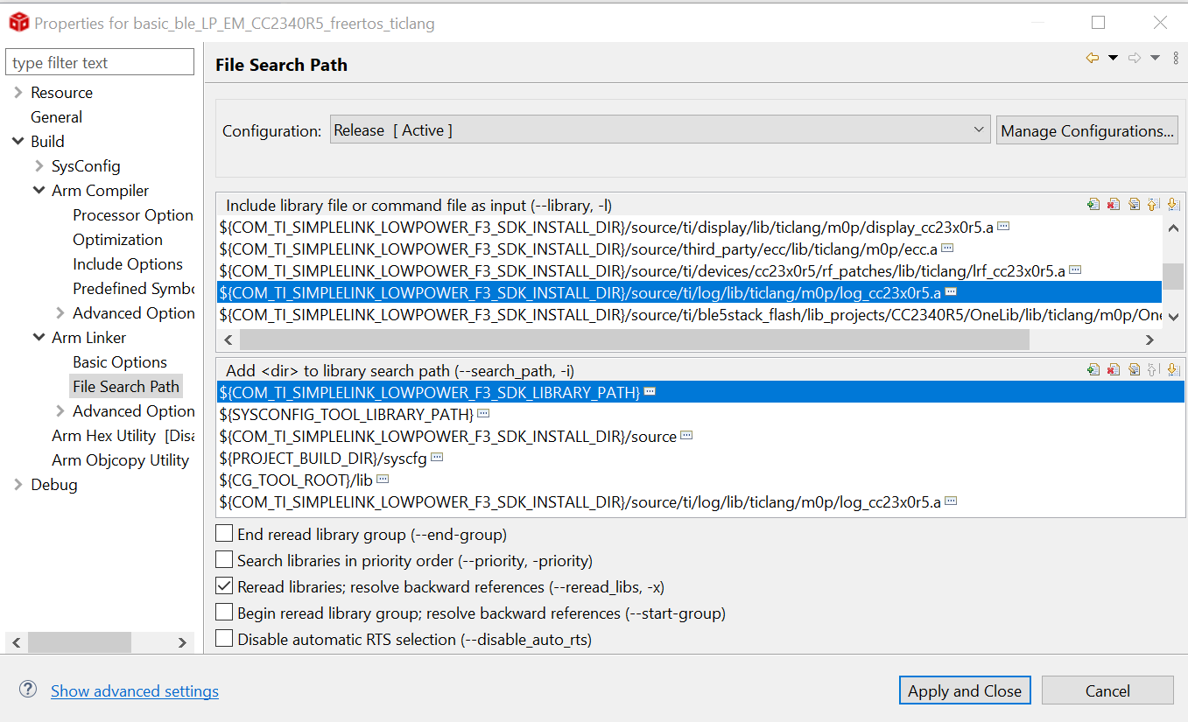Click inside the type filter text field
1188x722 pixels.
[99, 61]
